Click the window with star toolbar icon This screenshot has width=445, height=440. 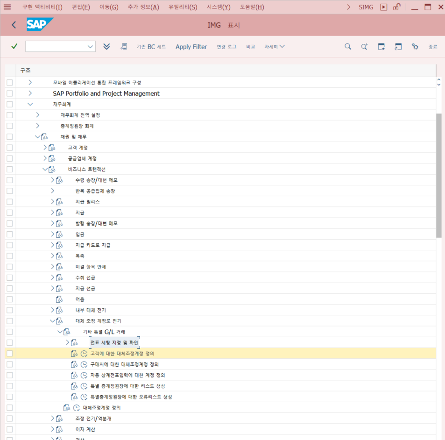click(381, 47)
